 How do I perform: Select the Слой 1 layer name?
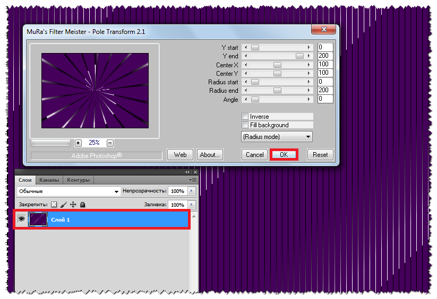click(60, 219)
